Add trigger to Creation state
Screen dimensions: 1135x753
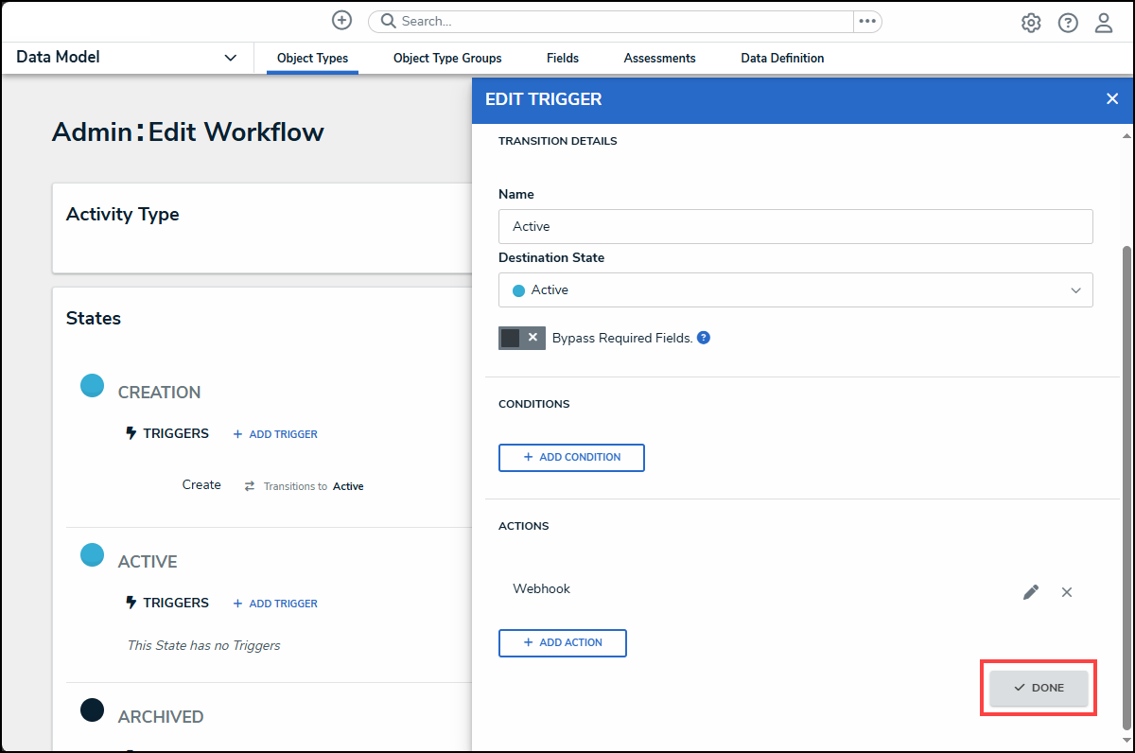click(275, 434)
